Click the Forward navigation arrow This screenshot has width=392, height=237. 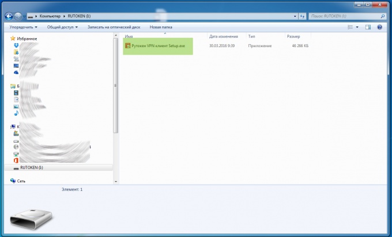coord(18,16)
